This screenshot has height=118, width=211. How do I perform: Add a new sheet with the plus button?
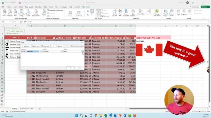point(40,109)
